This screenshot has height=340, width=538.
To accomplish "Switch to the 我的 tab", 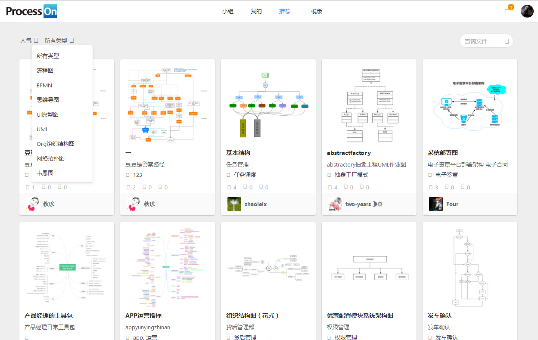I will (x=256, y=11).
